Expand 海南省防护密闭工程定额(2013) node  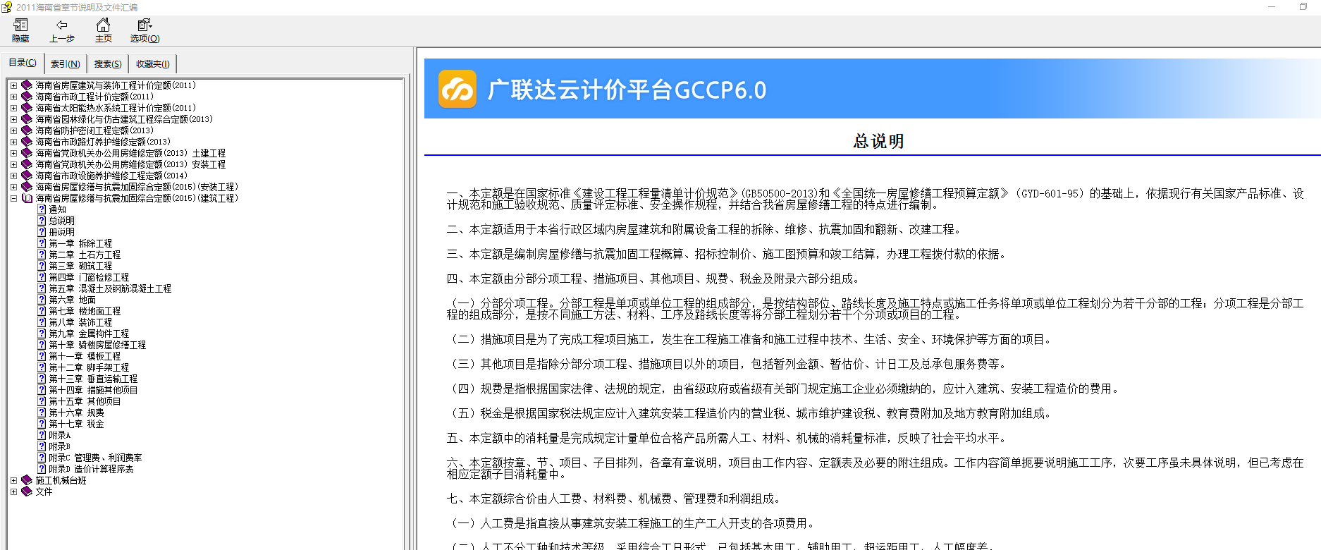click(x=13, y=130)
